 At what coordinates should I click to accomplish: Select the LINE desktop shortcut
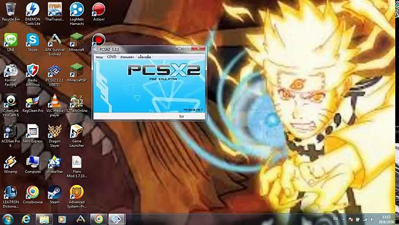pos(11,42)
